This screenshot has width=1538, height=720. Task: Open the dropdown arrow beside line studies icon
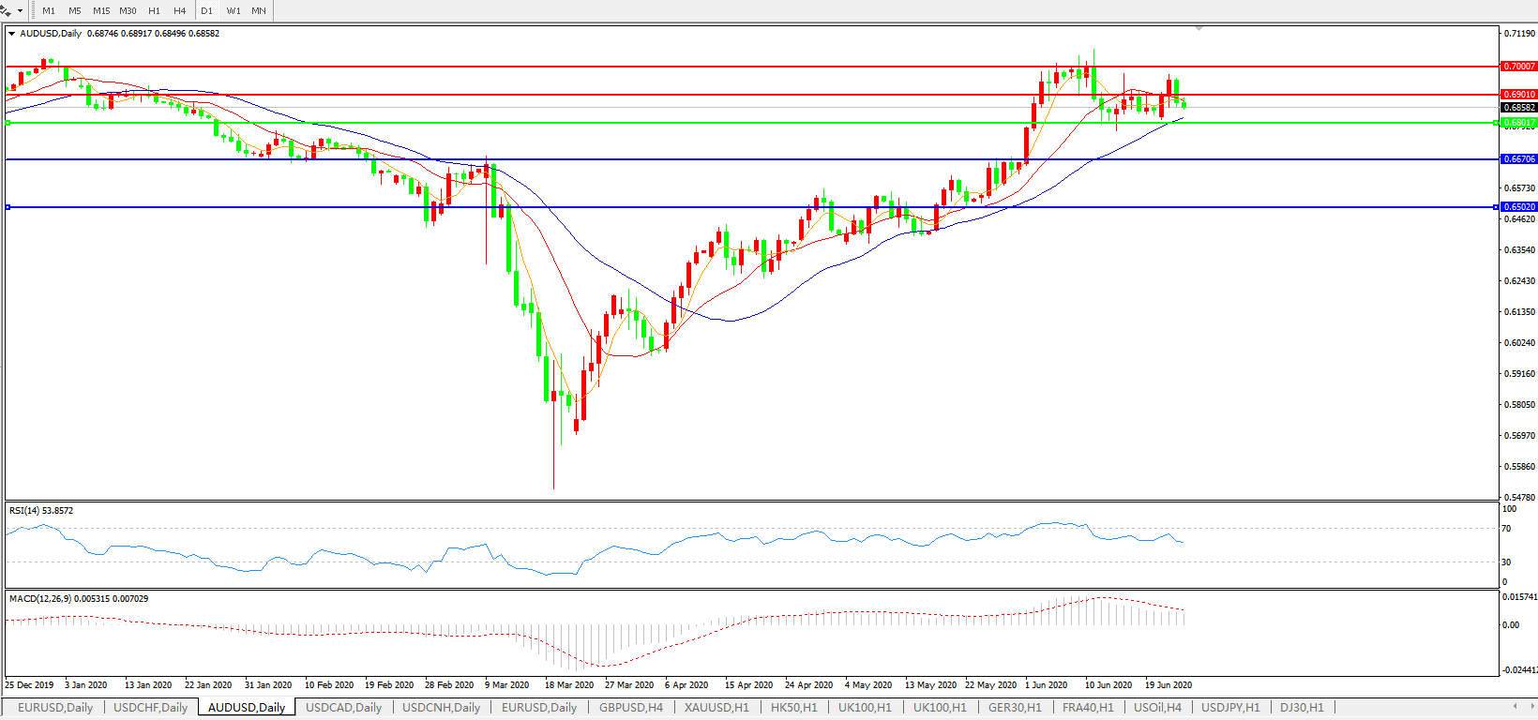(20, 11)
